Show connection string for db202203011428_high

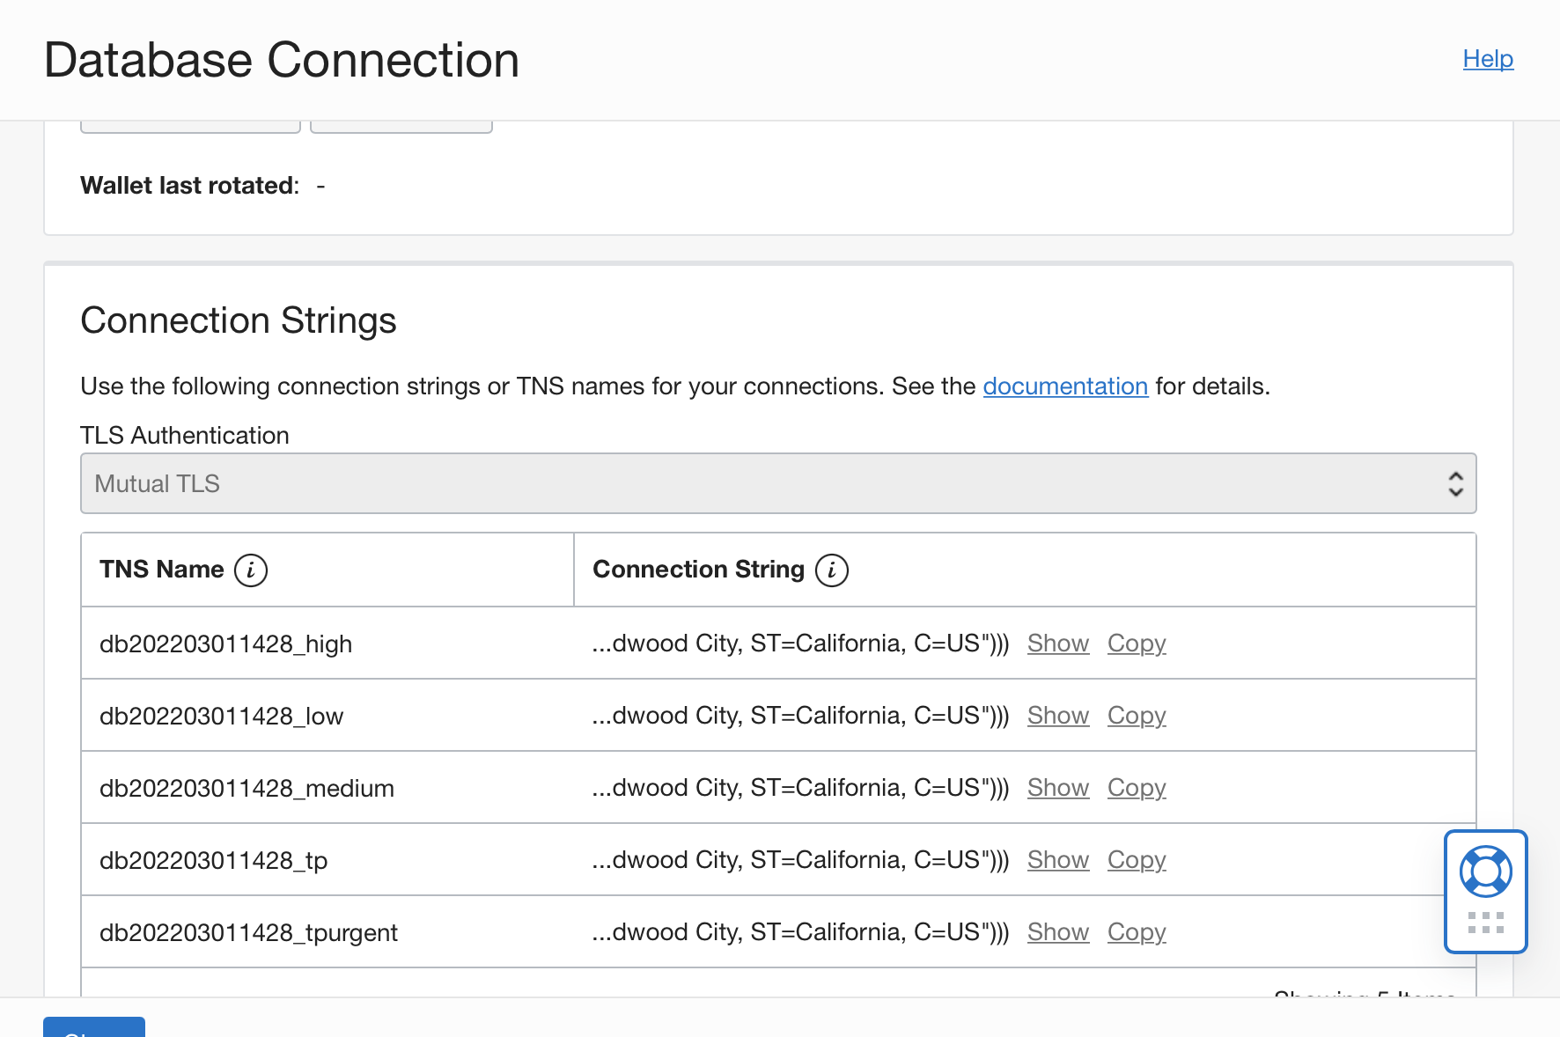coord(1058,644)
